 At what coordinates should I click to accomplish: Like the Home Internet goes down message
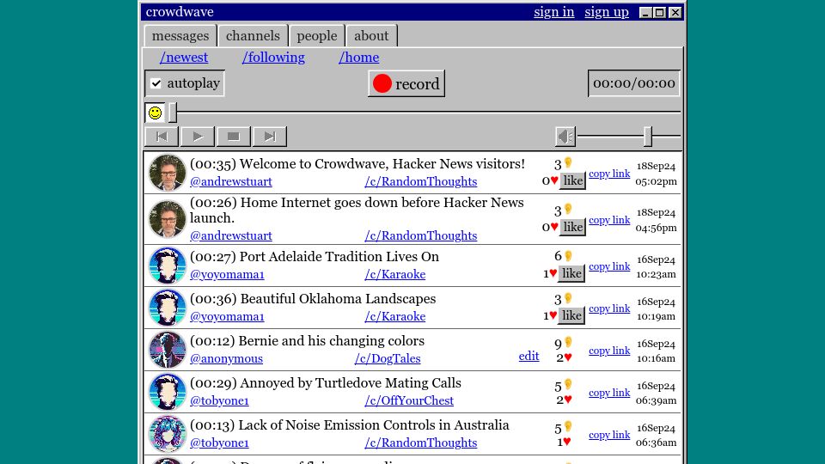[572, 227]
